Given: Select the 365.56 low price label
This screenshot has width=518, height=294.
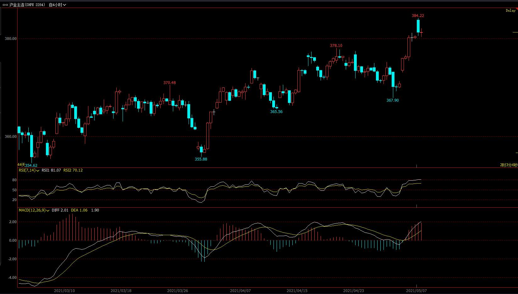Looking at the screenshot, I should click(x=276, y=112).
